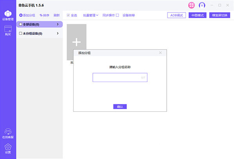Open the 设置 settings page
This screenshot has width=234, height=159.
point(8,148)
